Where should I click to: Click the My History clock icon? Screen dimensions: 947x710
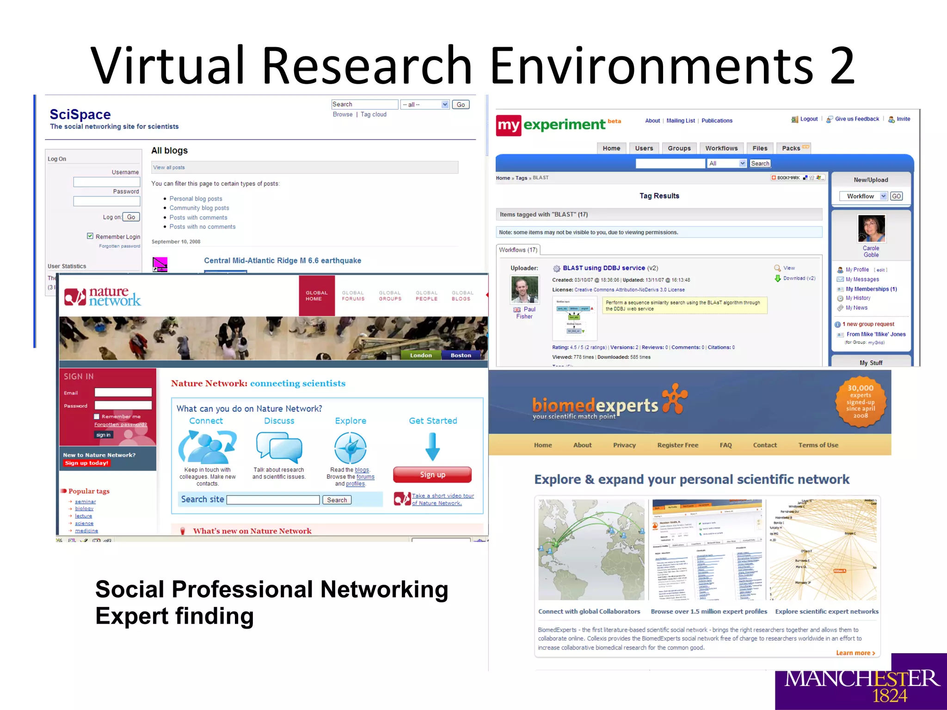pos(840,299)
